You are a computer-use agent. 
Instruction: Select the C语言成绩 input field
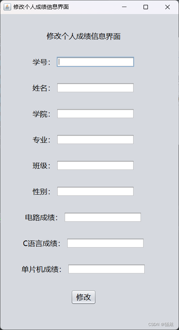(105, 243)
